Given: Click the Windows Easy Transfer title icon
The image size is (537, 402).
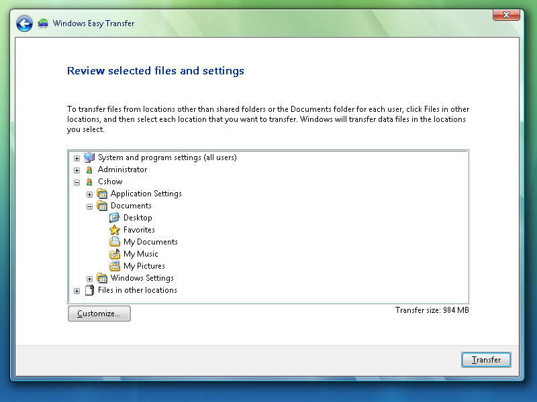Looking at the screenshot, I should point(43,23).
